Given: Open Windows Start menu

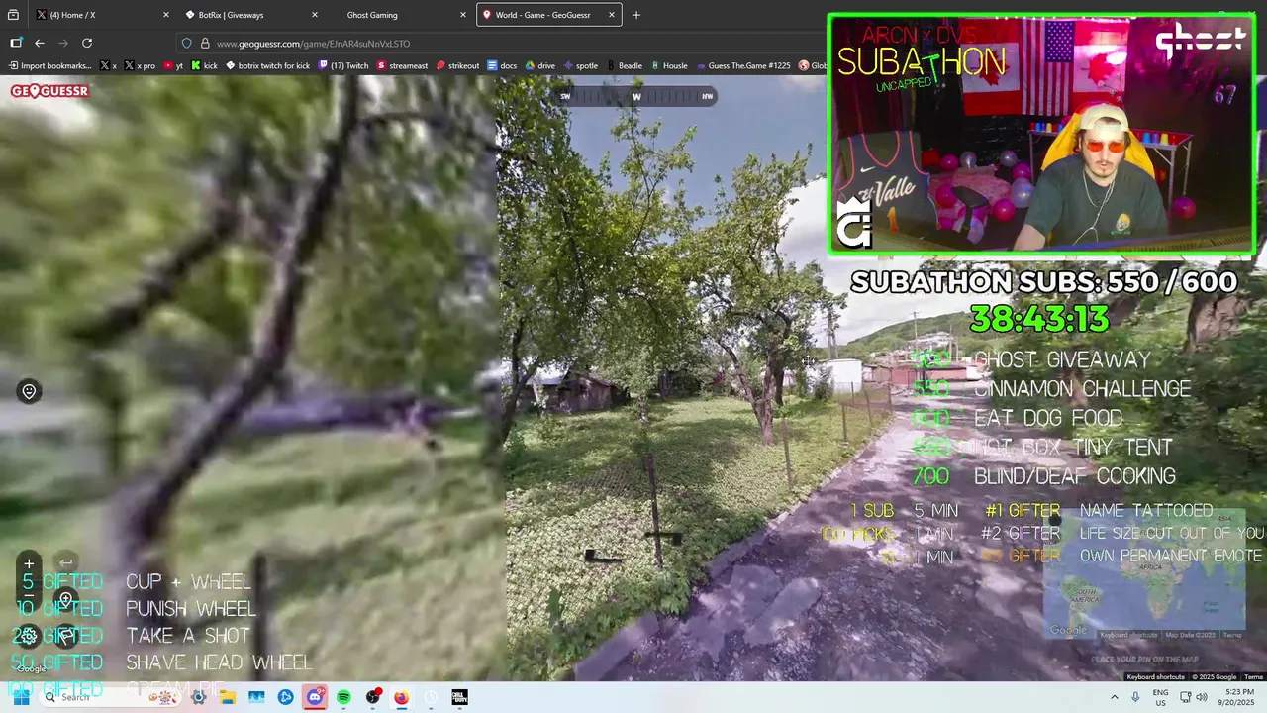Looking at the screenshot, I should (x=21, y=697).
